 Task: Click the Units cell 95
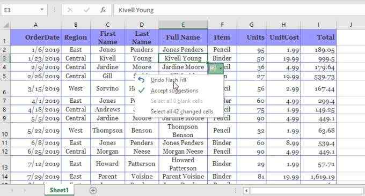pos(251,50)
